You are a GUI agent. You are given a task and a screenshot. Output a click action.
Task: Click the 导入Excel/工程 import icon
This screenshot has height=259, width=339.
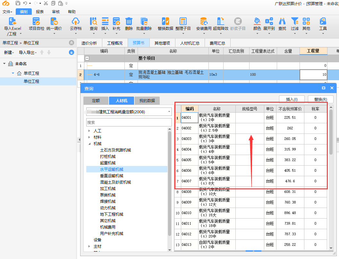[12, 22]
